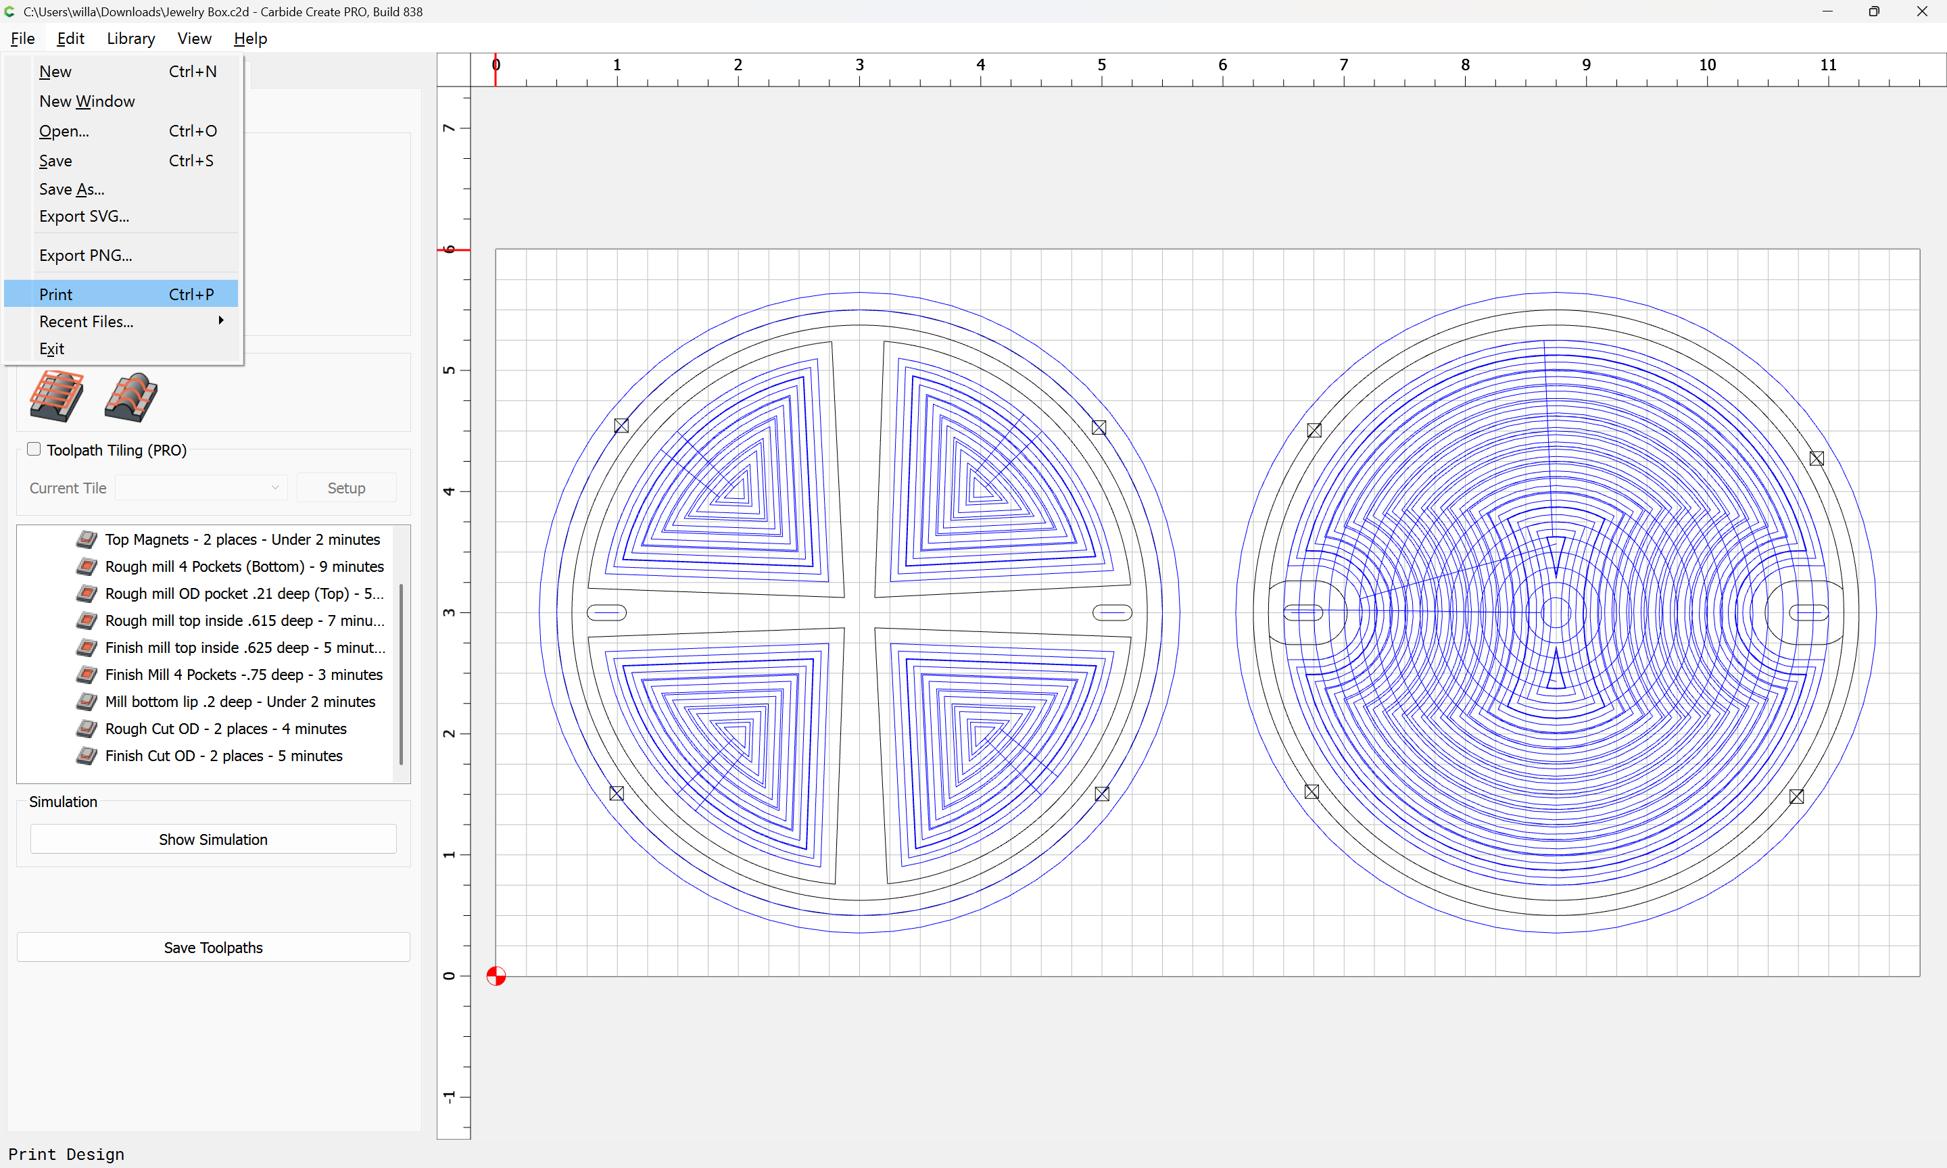Click the 3D Rough toolpath icon

(56, 396)
